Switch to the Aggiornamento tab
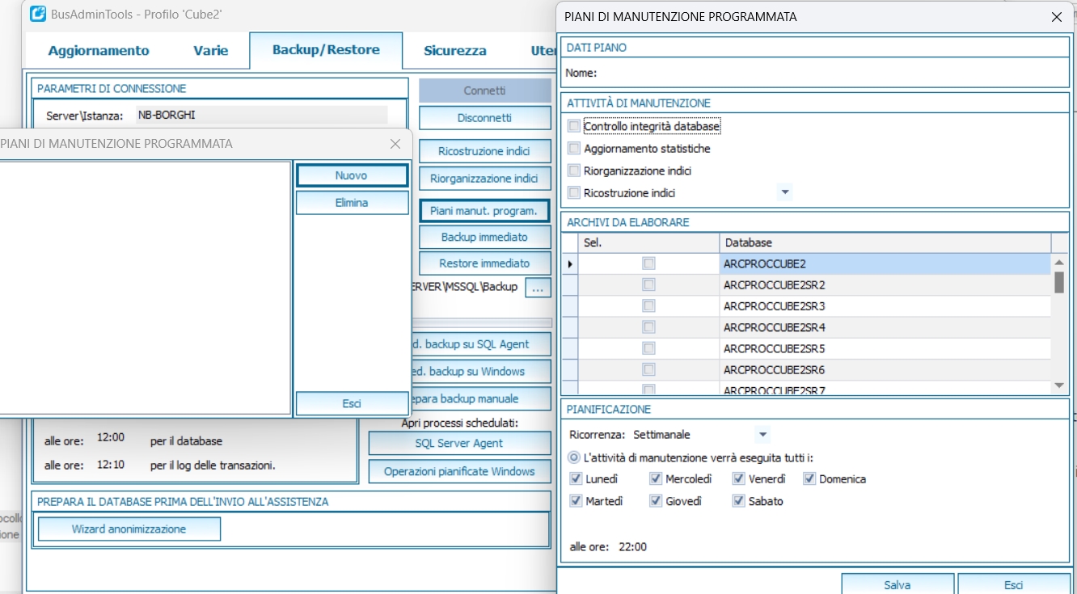Screen dimensions: 1077x594 click(99, 51)
